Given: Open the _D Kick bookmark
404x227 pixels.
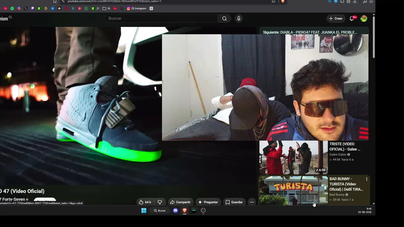Looking at the screenshot, I should tap(95, 9).
